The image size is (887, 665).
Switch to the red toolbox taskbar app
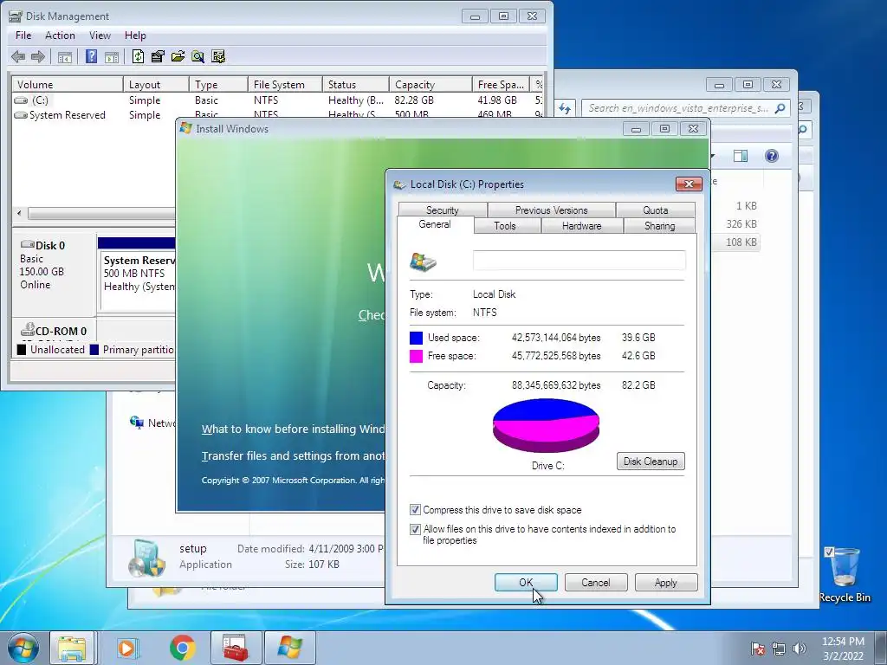[236, 648]
